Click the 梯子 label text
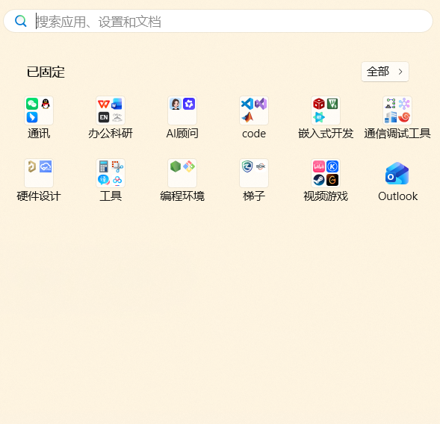 [254, 196]
